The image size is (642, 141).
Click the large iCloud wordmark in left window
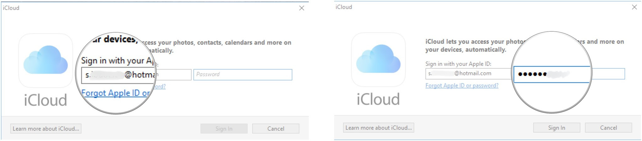45,100
